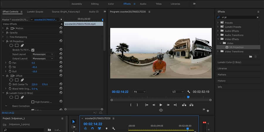Go to In point
The width and height of the screenshot is (264, 132).
(147, 105)
